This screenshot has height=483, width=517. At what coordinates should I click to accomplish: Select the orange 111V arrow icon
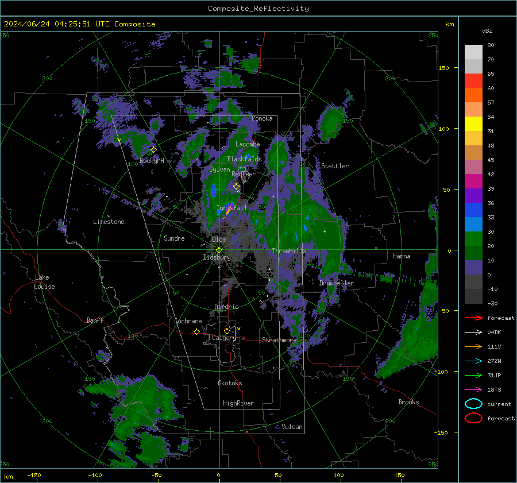(473, 346)
